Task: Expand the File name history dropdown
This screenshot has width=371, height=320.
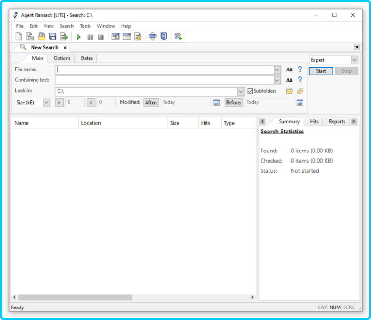Action: pyautogui.click(x=277, y=70)
